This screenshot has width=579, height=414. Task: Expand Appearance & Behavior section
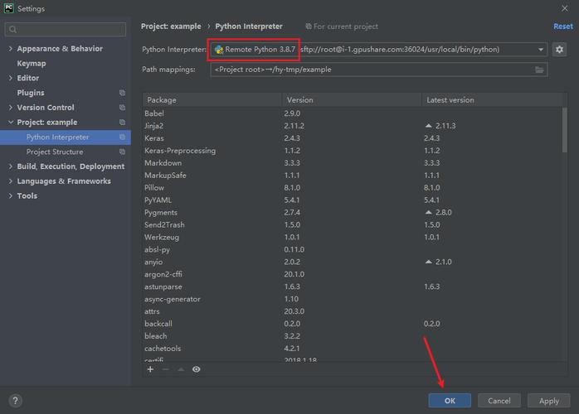coord(10,49)
